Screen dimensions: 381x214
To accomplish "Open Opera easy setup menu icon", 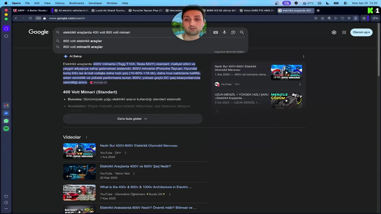I will pyautogui.click(x=349, y=18).
